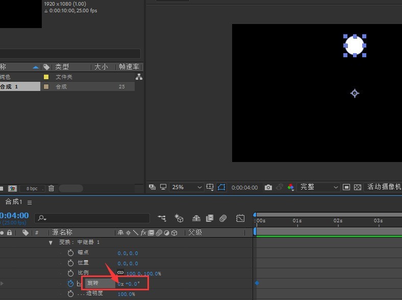Enable the 锚点 stopwatch

[x=70, y=253]
